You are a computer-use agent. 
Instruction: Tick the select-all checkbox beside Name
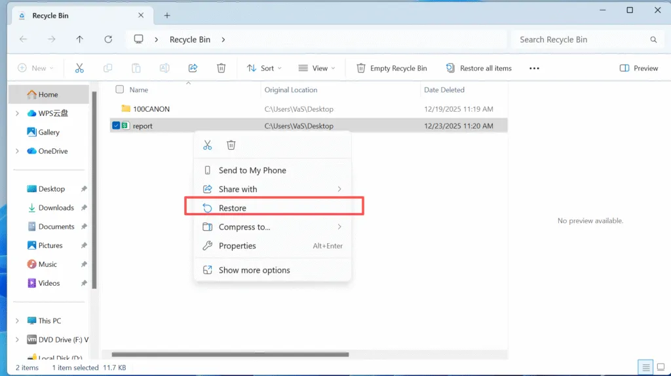pyautogui.click(x=119, y=90)
